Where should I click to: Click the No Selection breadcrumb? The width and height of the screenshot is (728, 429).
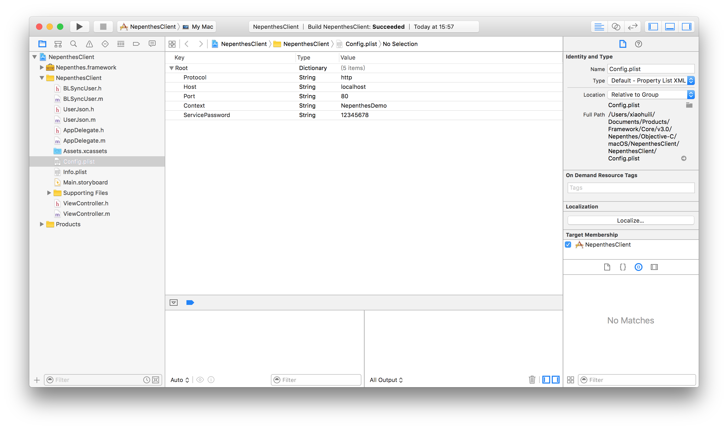pos(400,44)
